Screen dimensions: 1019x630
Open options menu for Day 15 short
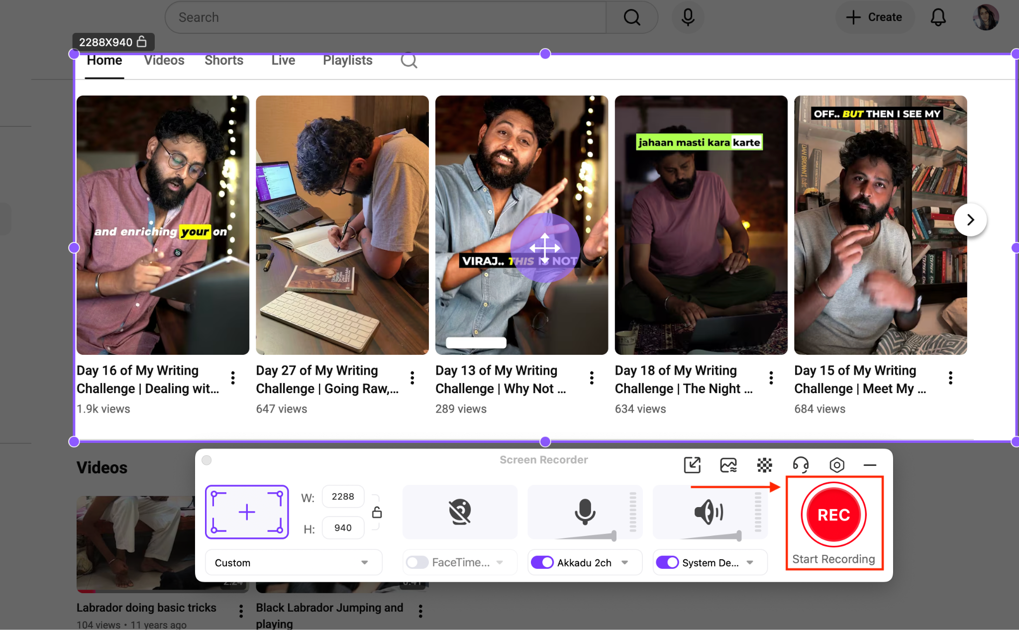950,378
